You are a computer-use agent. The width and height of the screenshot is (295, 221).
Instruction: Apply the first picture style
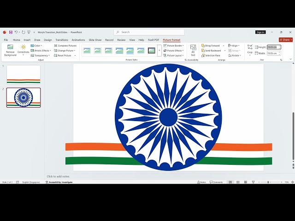coord(87,50)
